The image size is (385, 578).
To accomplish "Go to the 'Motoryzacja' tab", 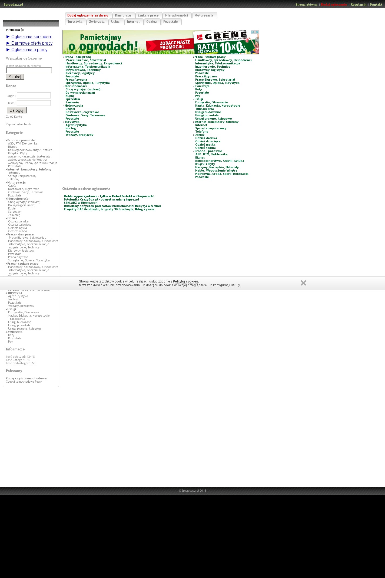I will click(x=204, y=15).
